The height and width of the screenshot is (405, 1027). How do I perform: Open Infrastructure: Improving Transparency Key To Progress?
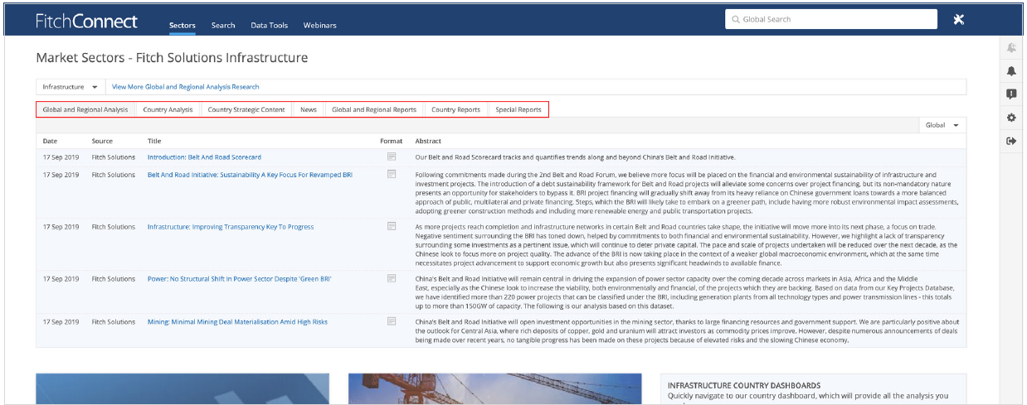(x=230, y=227)
